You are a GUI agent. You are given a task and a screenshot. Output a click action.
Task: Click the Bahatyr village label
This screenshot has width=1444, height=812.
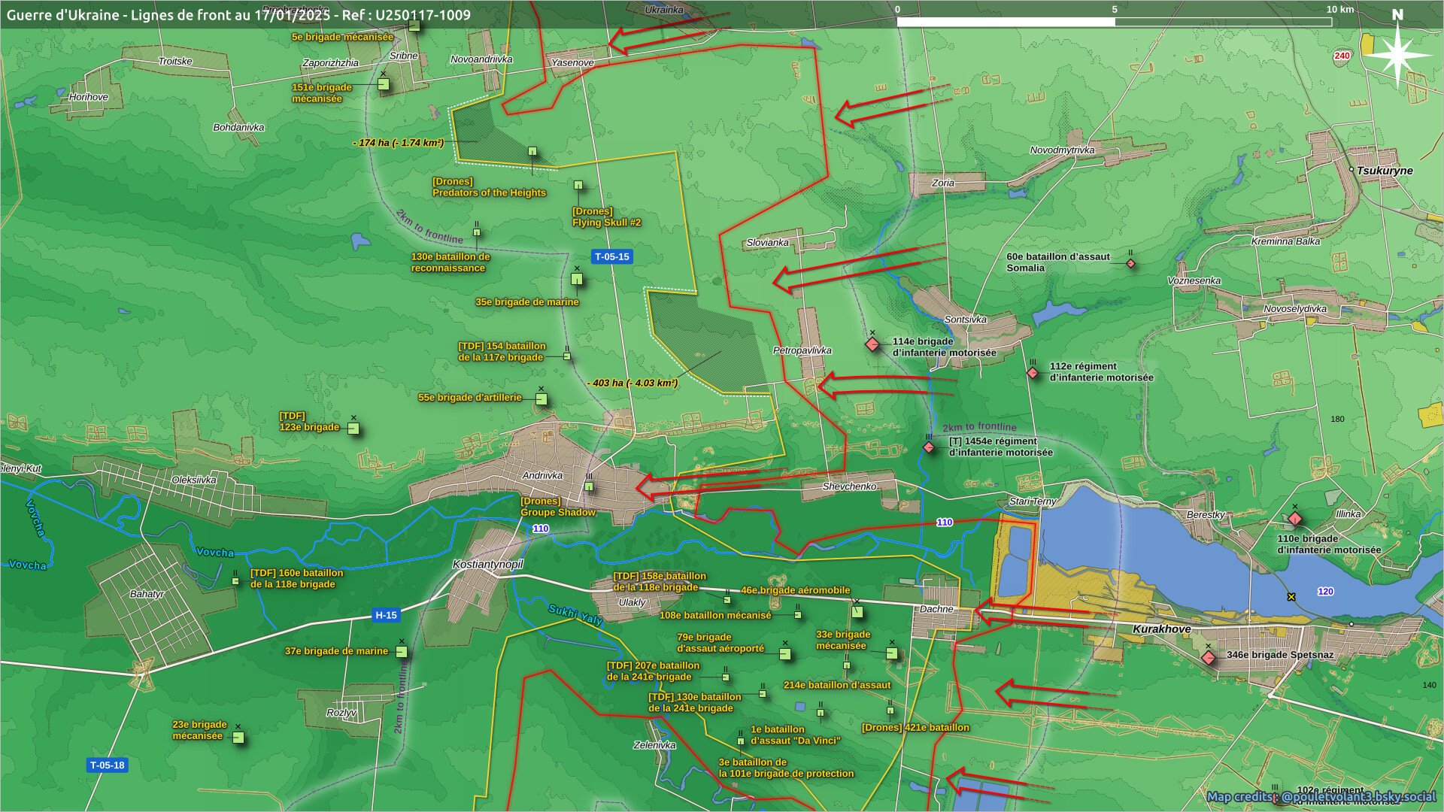pos(147,594)
